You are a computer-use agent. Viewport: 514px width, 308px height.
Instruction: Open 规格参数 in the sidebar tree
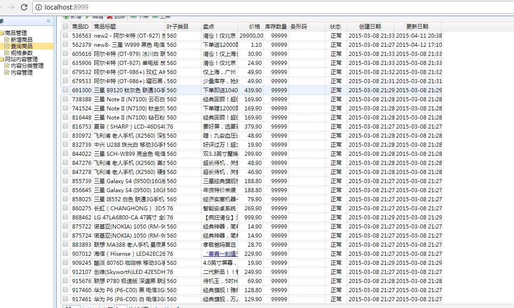pos(22,53)
